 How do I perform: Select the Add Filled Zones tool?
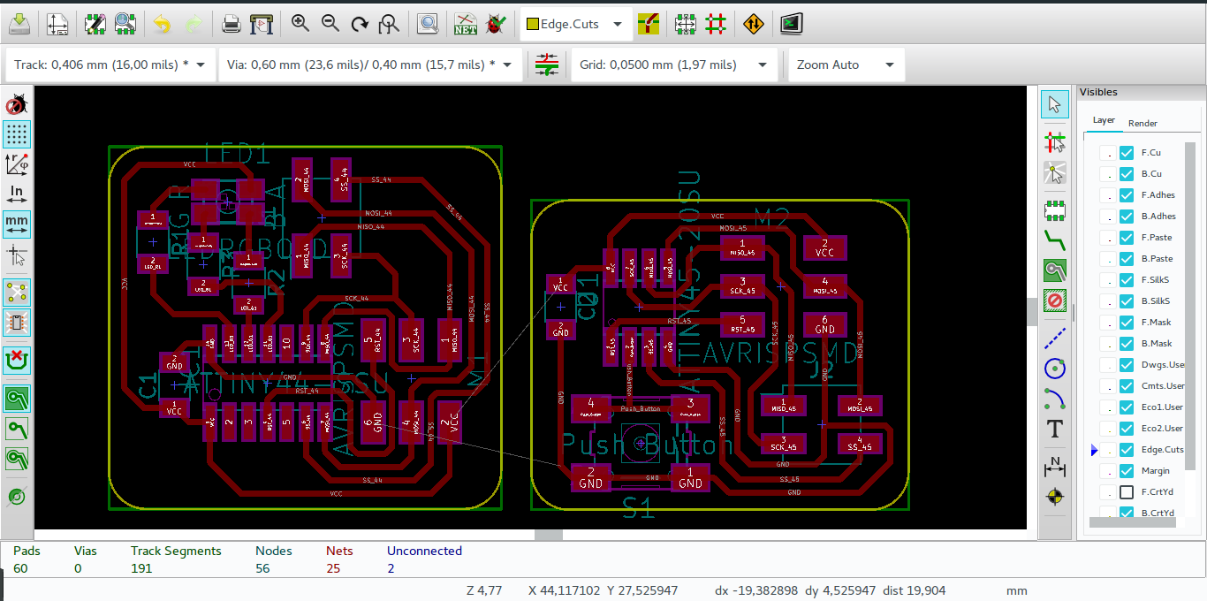coord(1054,270)
